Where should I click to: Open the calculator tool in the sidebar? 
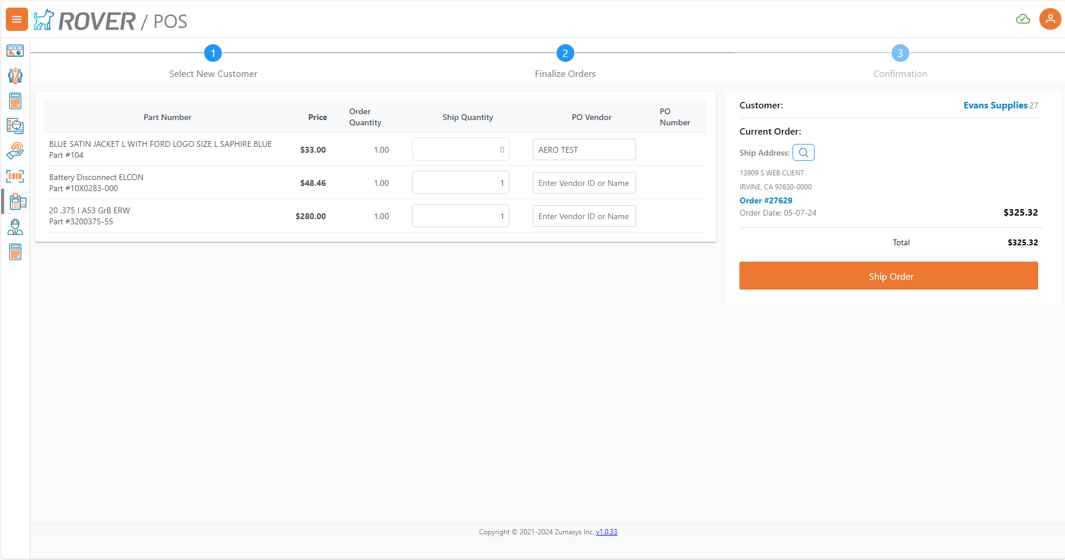pos(15,101)
